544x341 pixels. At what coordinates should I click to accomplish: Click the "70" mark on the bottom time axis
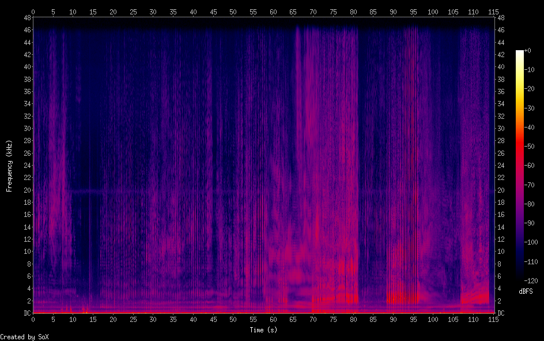click(x=313, y=319)
